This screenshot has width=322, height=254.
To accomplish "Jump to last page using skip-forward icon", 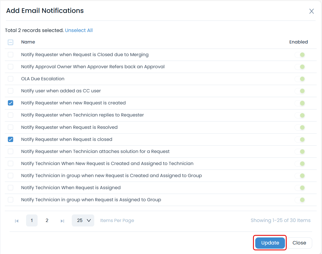I will 62,221.
